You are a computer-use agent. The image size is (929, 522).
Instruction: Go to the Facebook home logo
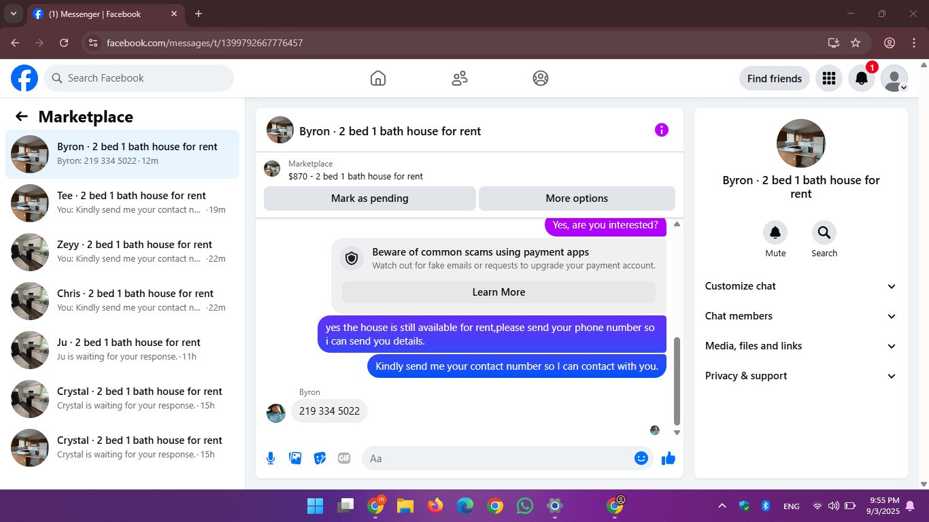[x=24, y=78]
